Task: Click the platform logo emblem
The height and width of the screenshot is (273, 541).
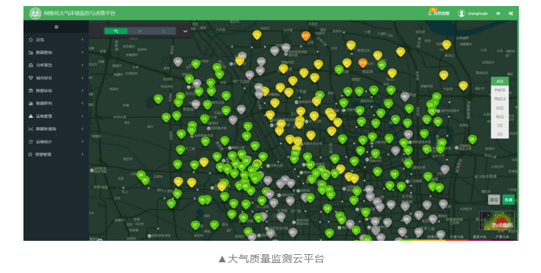Action: (35, 13)
